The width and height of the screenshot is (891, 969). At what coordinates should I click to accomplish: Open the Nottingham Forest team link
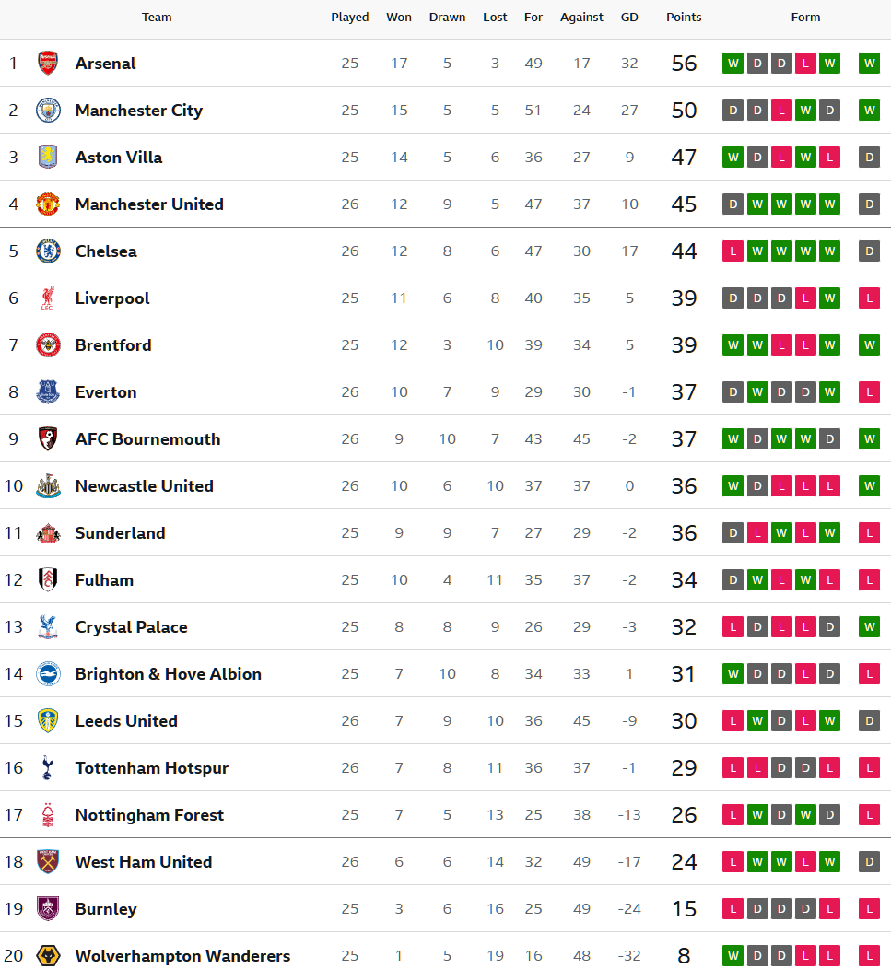pos(149,815)
